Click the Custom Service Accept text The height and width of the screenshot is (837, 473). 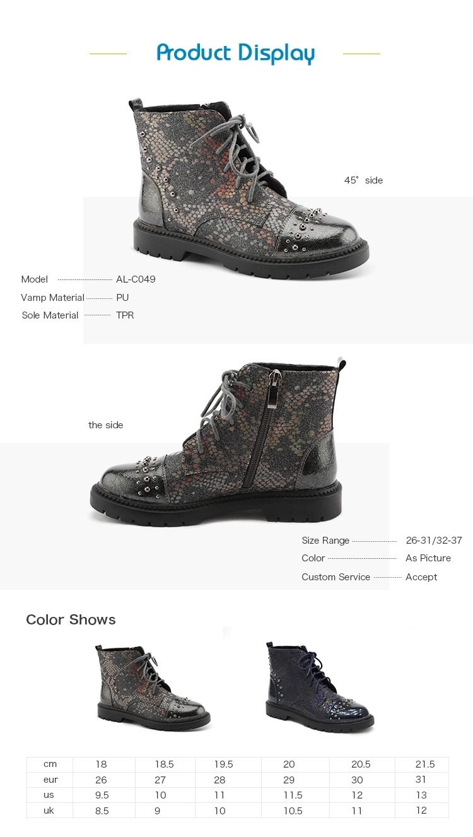click(x=421, y=577)
